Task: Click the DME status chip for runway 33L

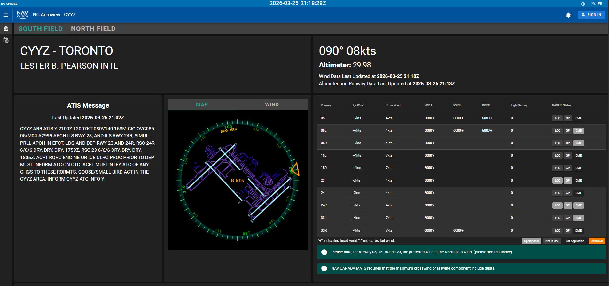Action: pos(579,218)
